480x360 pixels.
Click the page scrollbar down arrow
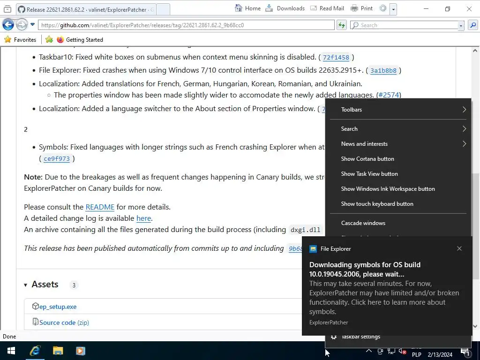click(475, 326)
